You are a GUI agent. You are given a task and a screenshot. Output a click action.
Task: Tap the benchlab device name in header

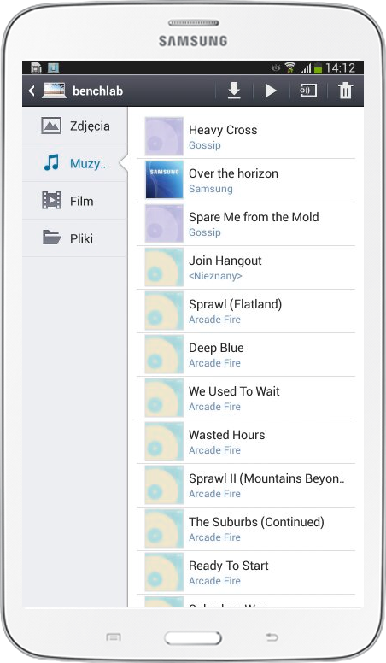tap(97, 91)
